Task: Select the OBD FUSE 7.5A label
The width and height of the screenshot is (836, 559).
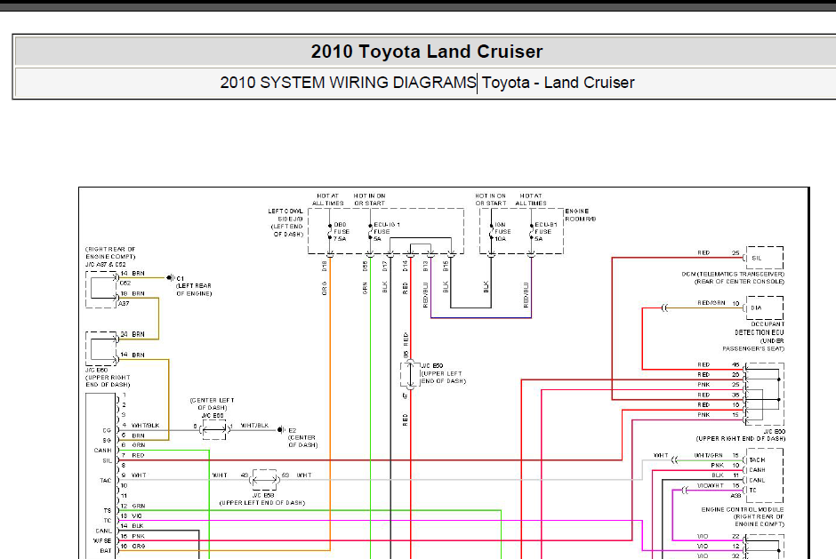Action: (x=342, y=232)
